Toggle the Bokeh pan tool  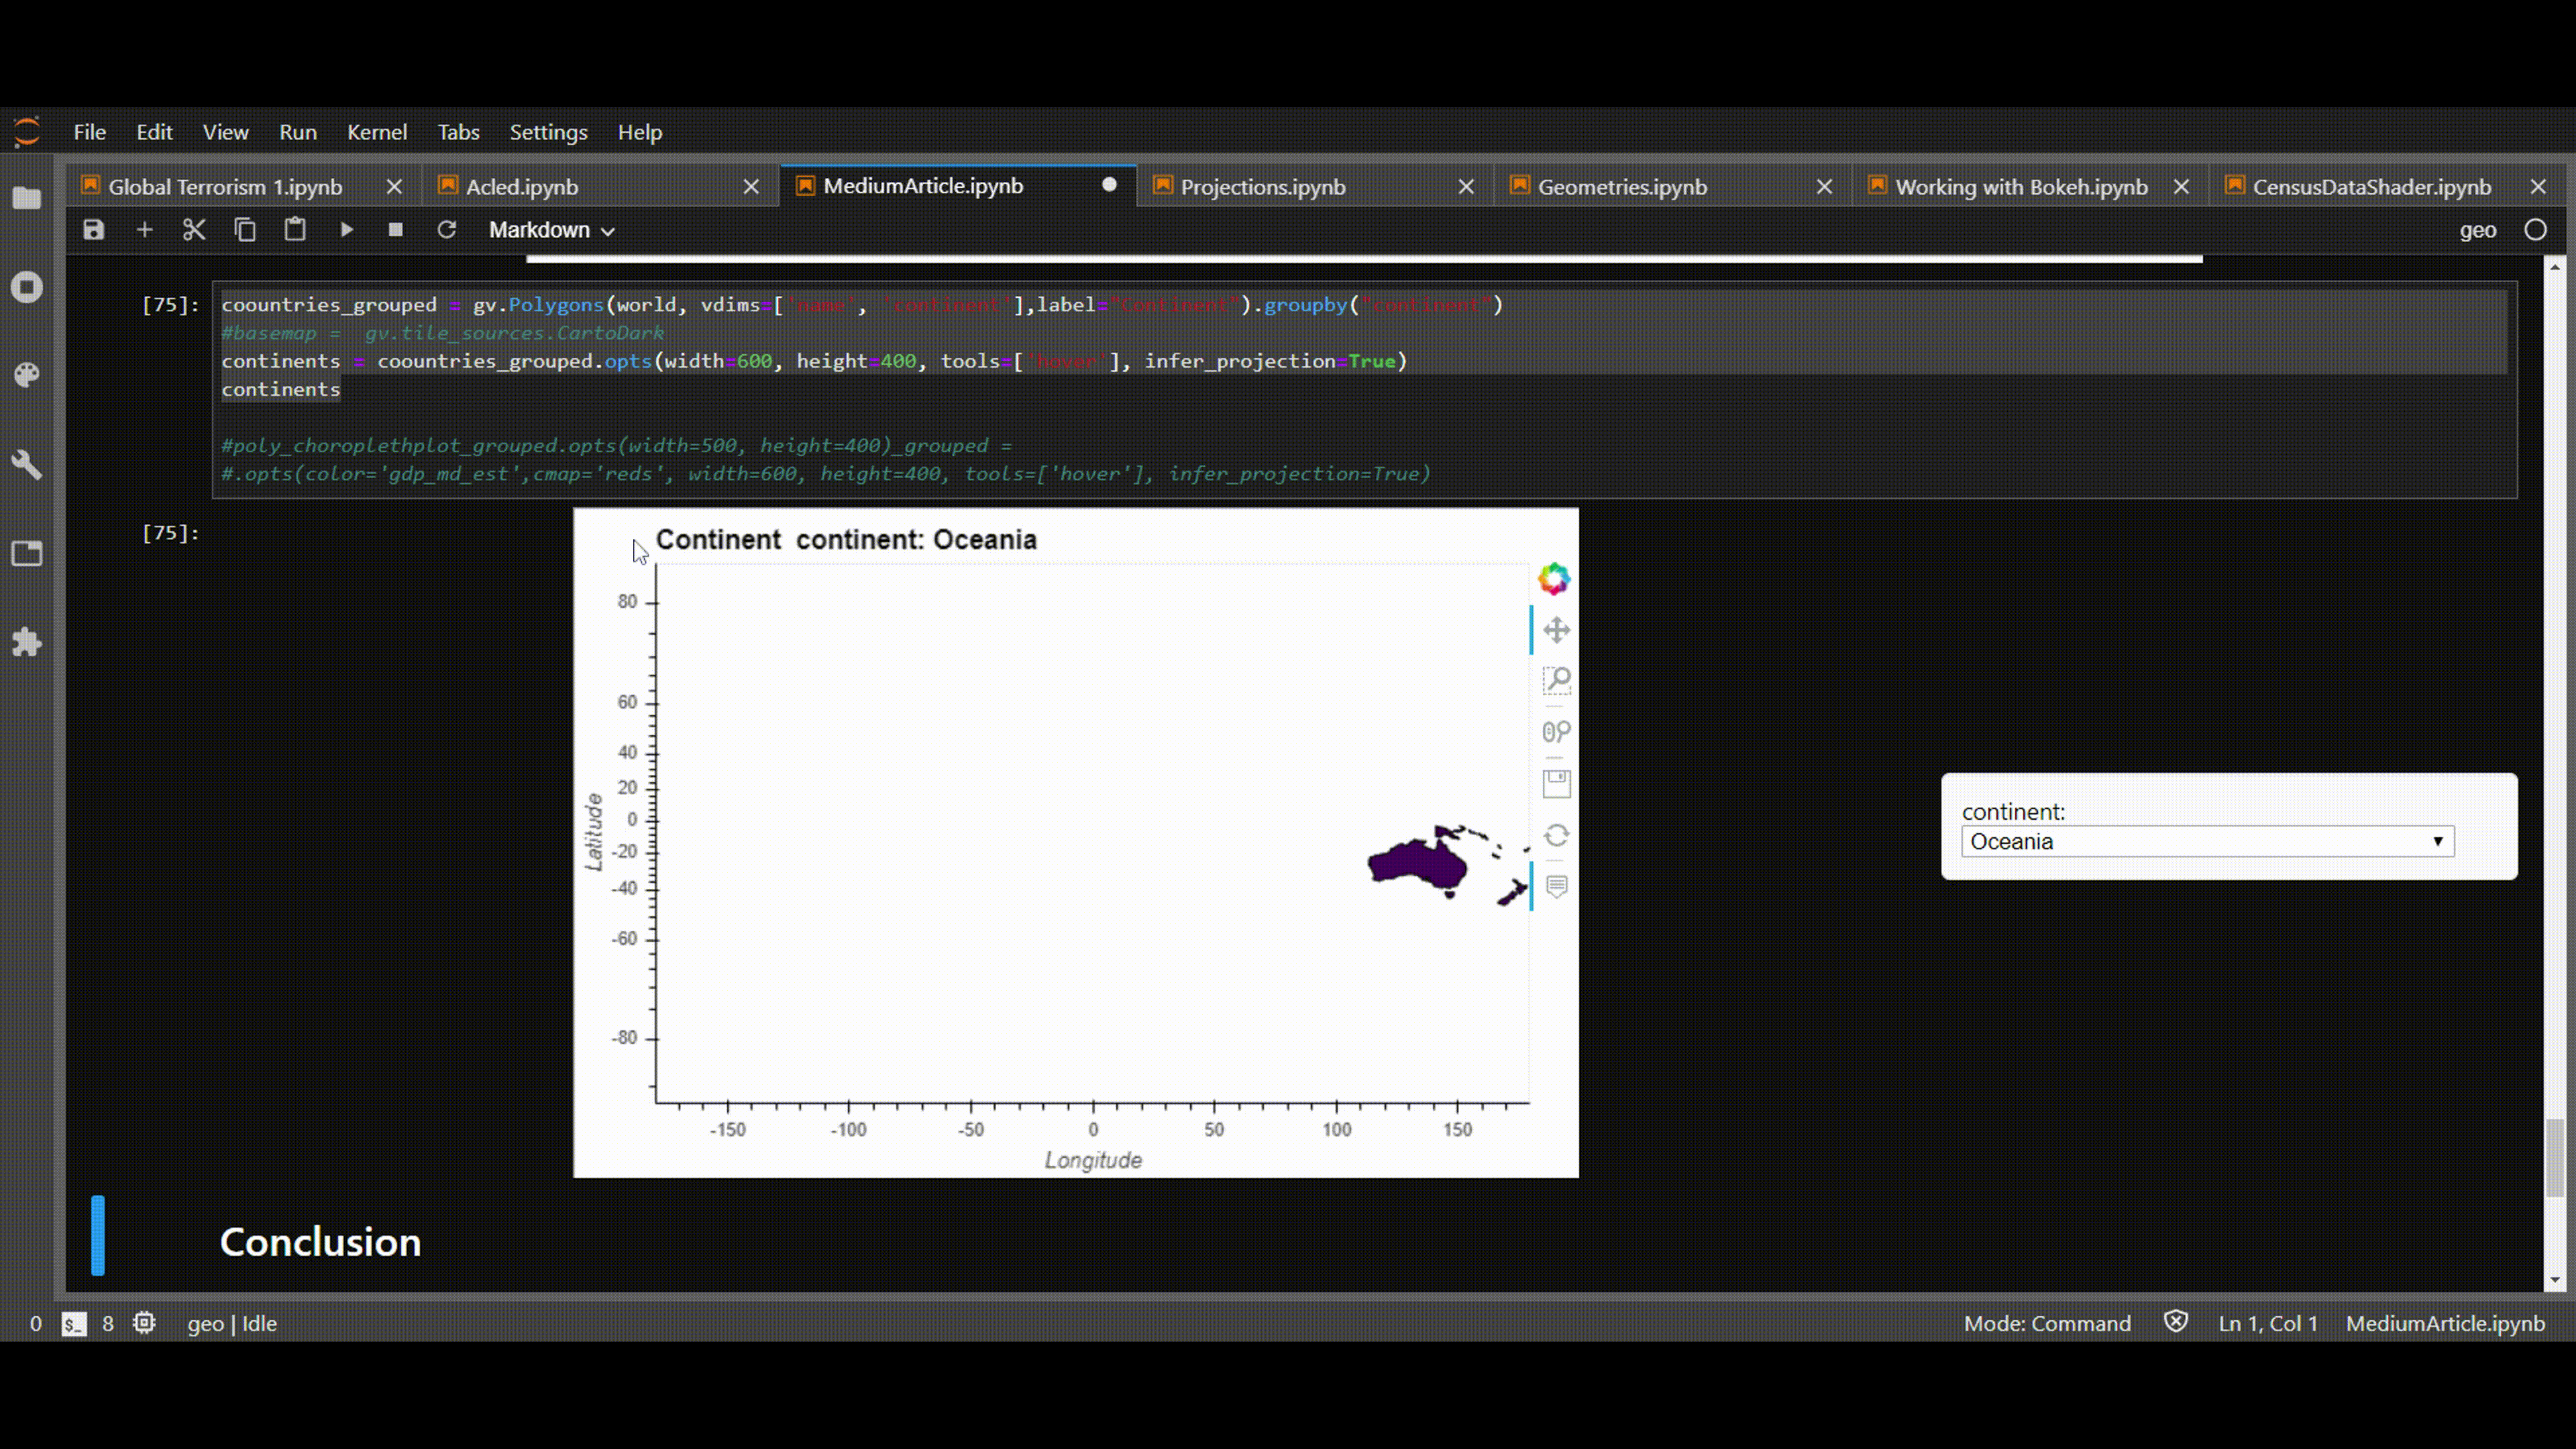click(1556, 630)
